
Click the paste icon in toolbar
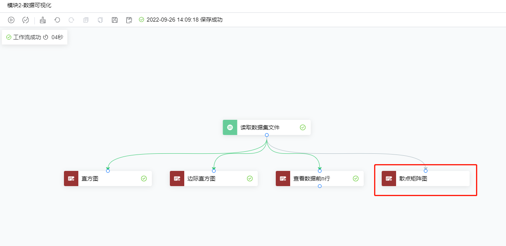[100, 20]
